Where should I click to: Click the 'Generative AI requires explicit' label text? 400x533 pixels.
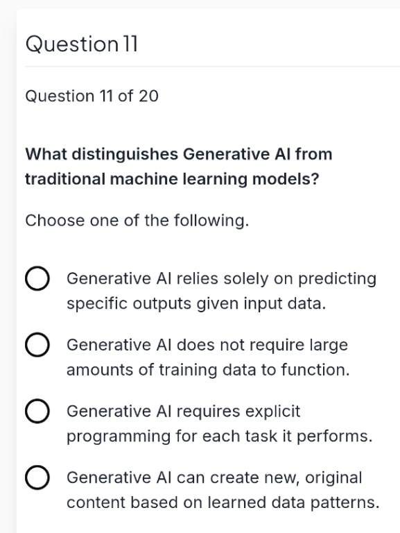coord(183,412)
